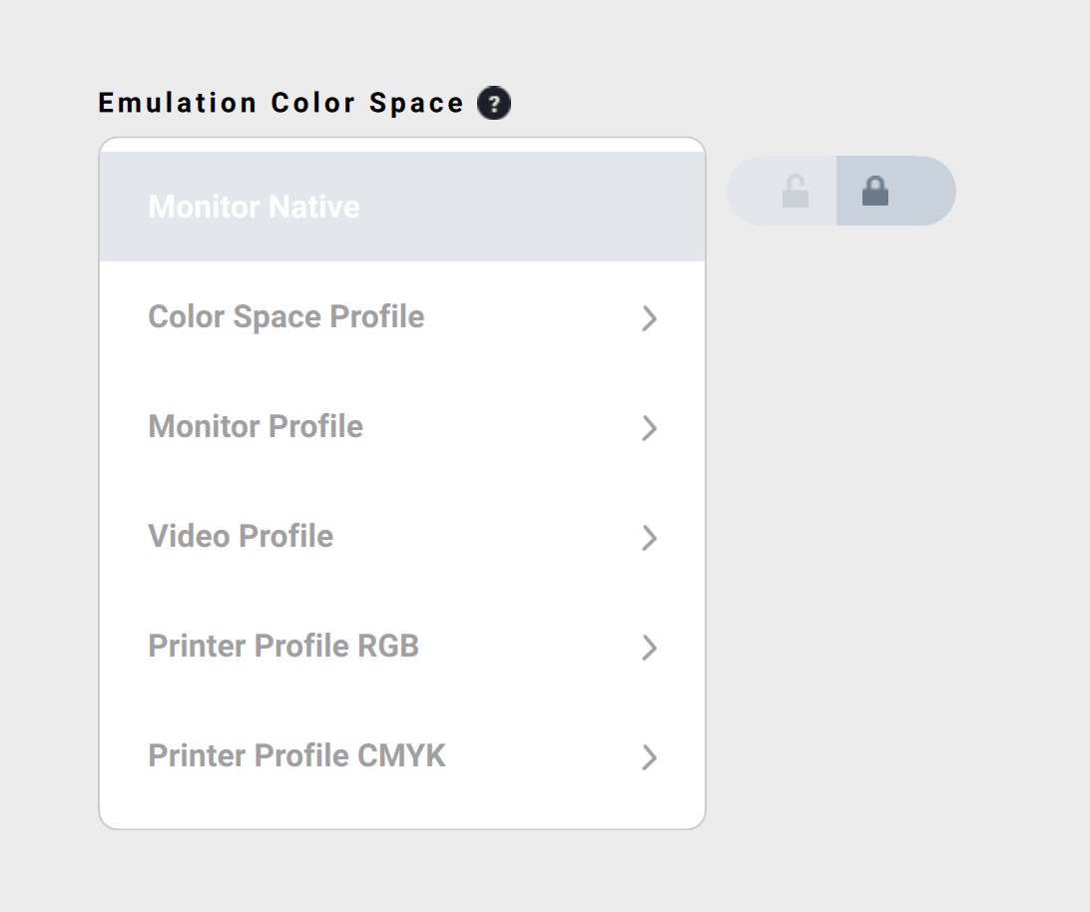This screenshot has height=912, width=1090.
Task: Pick the Video Profile entry
Action: coord(241,536)
